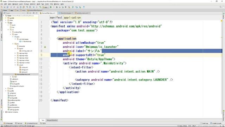Open the Terminal tool window

(19, 123)
